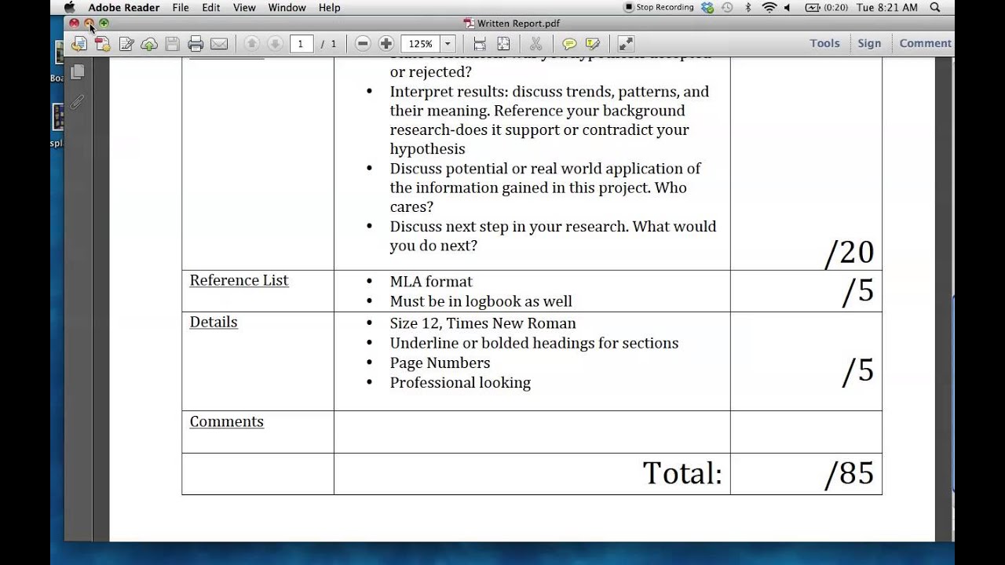
Task: Select the highlight text tool
Action: (593, 44)
